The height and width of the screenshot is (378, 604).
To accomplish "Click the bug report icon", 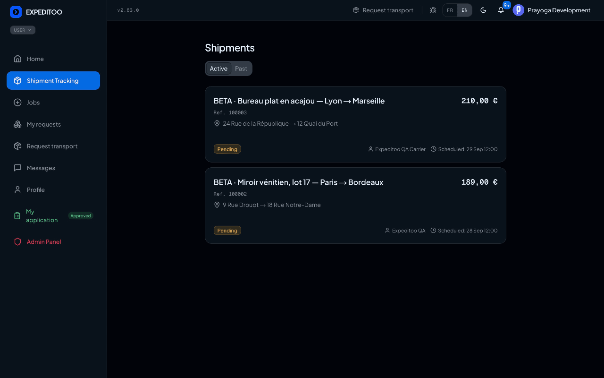I will coord(433,10).
